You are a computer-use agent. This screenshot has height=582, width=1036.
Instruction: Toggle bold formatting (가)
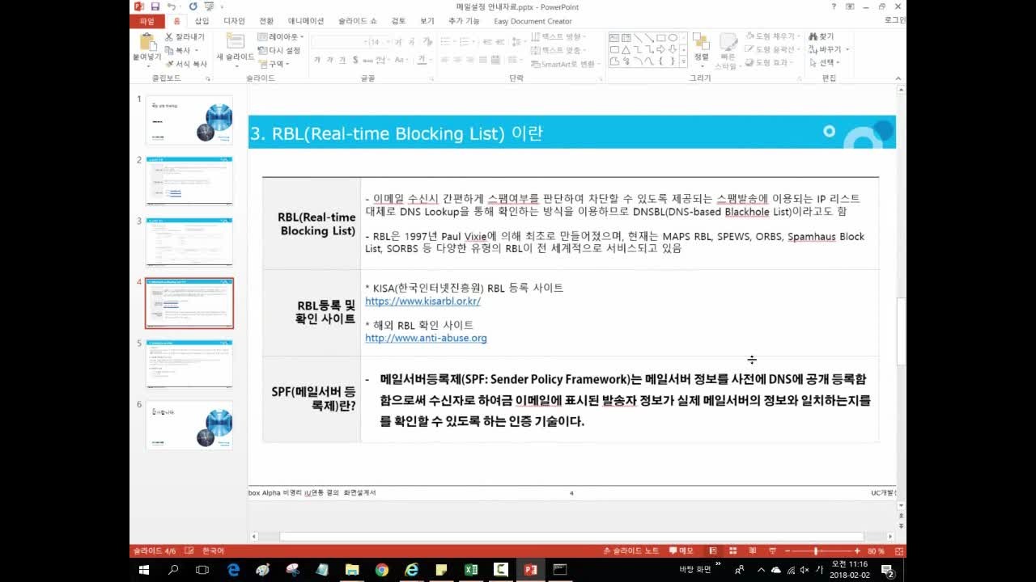click(317, 60)
